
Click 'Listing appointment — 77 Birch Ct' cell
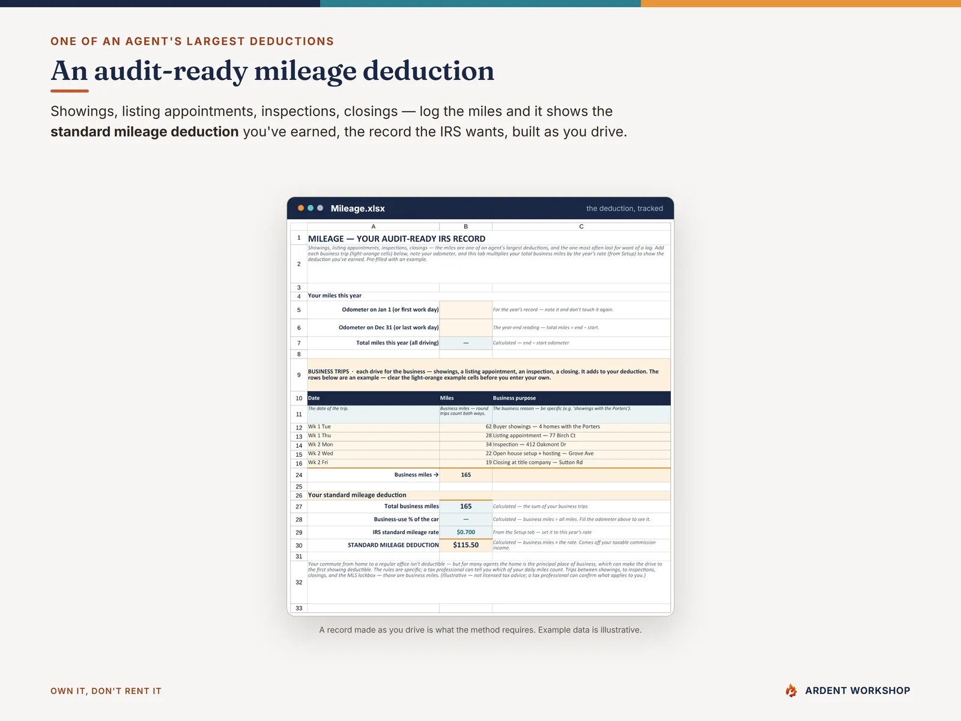click(581, 436)
